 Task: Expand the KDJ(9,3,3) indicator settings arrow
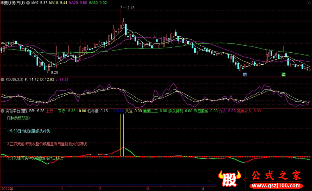pos(3,79)
